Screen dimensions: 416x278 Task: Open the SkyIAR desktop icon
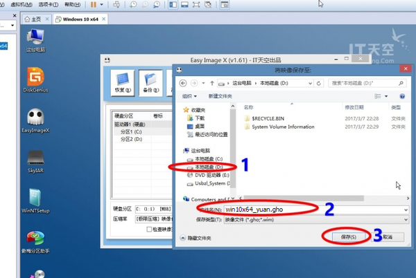point(35,160)
